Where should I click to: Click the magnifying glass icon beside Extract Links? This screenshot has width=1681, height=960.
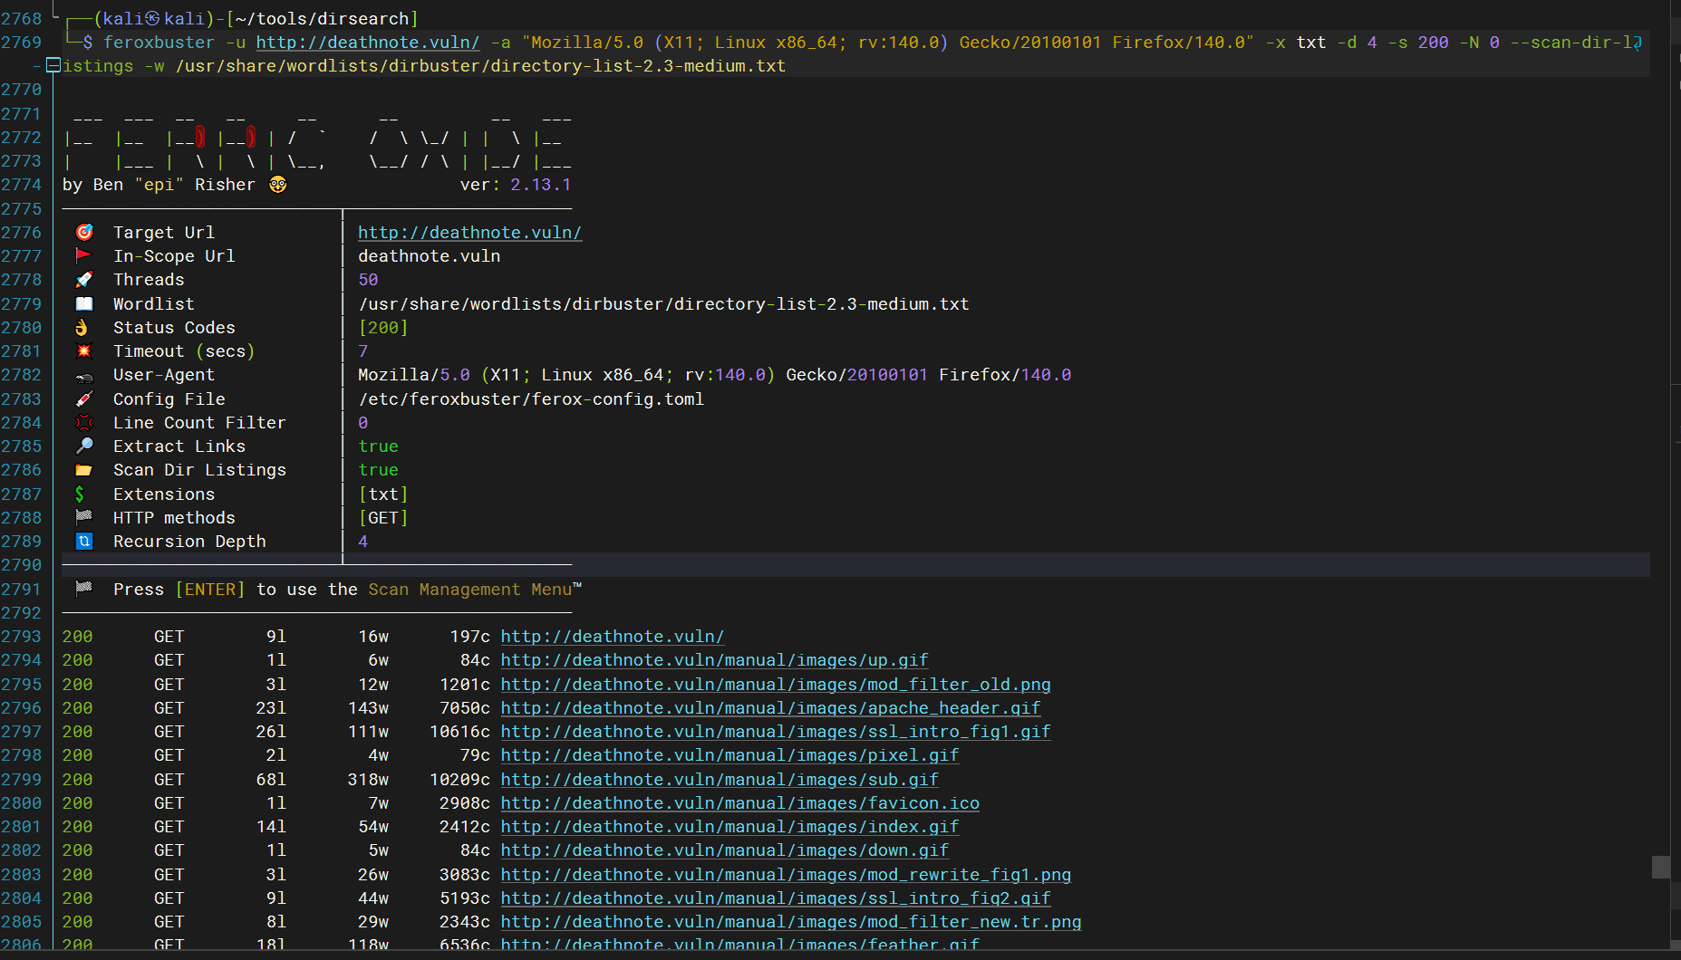84,446
